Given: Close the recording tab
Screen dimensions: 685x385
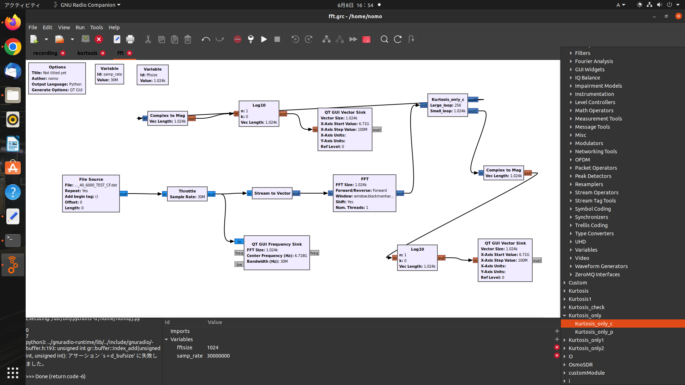Looking at the screenshot, I should (63, 53).
